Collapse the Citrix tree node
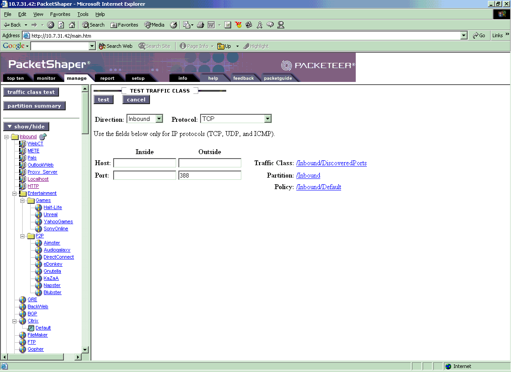 click(x=15, y=321)
